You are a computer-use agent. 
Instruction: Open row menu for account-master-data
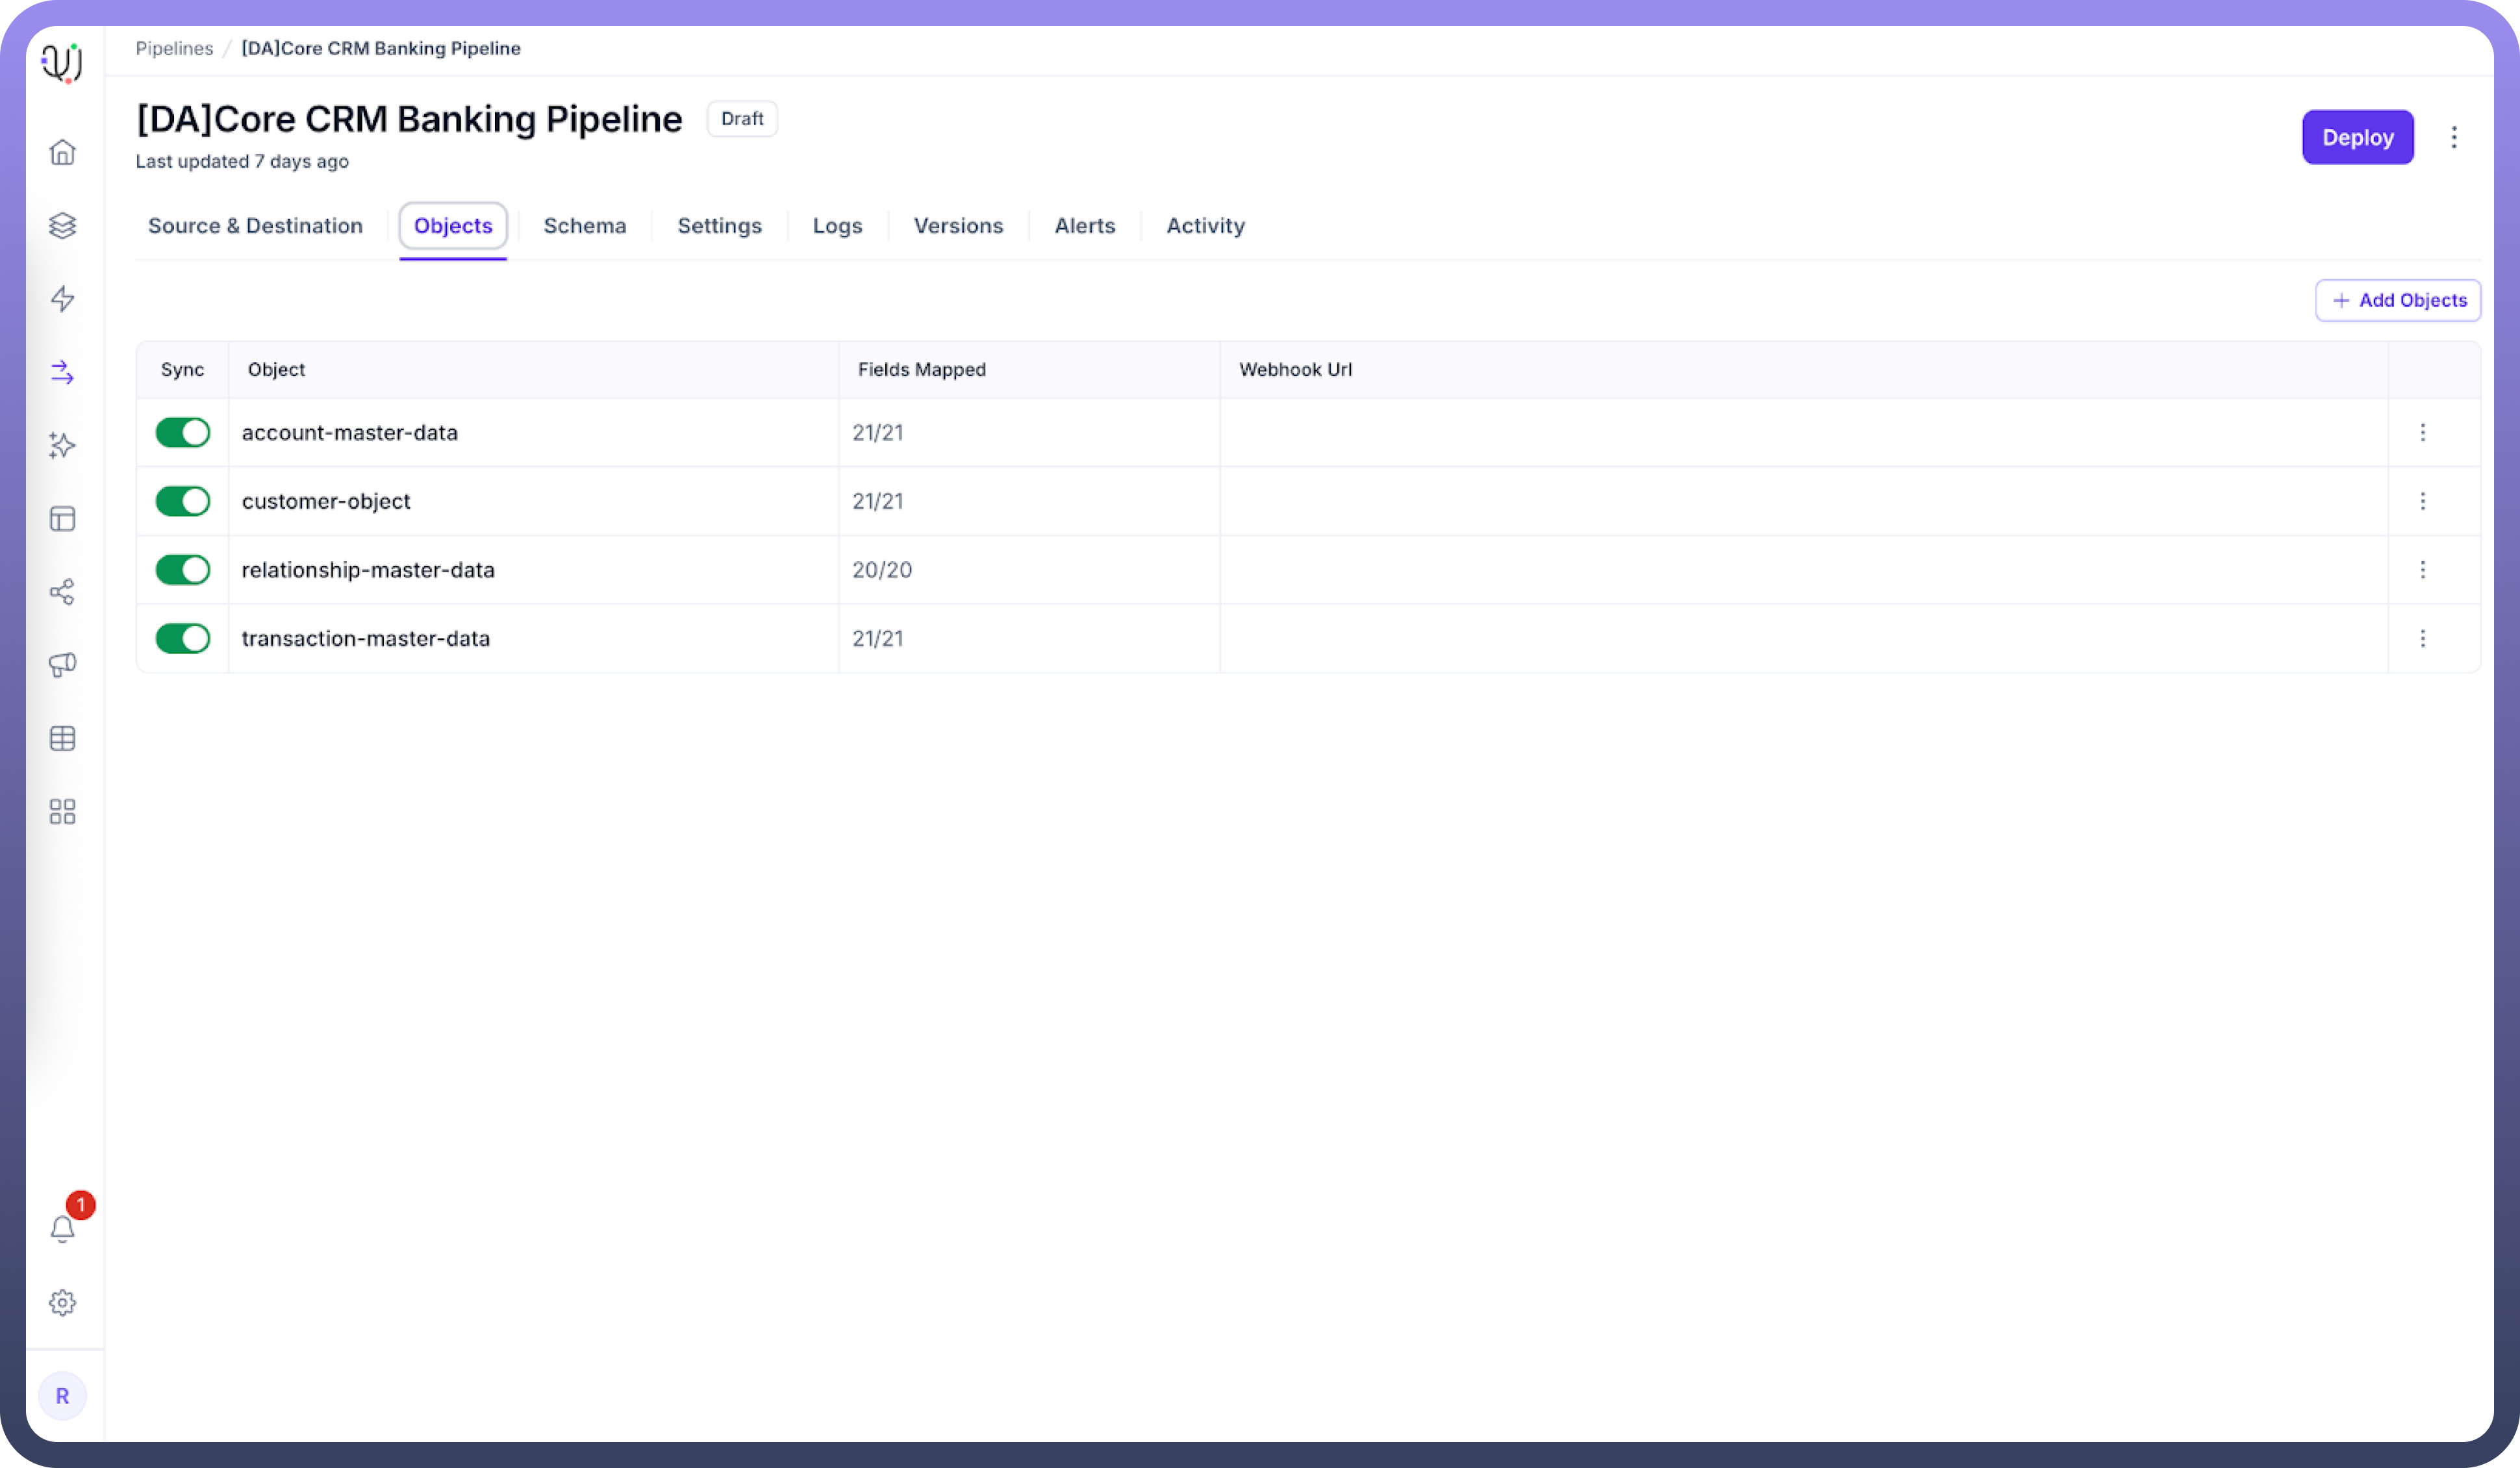[2422, 432]
